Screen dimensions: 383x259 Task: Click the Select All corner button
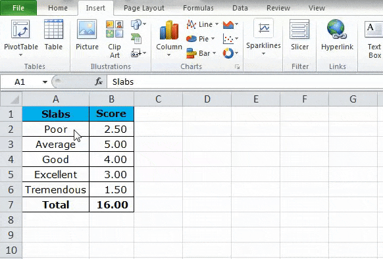11,99
